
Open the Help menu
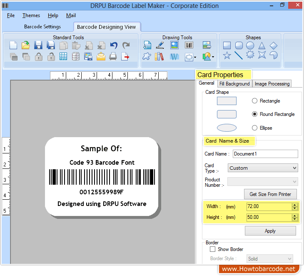[53, 15]
